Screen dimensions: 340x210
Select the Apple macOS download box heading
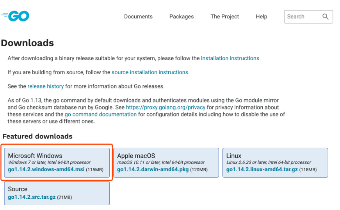[136, 156]
